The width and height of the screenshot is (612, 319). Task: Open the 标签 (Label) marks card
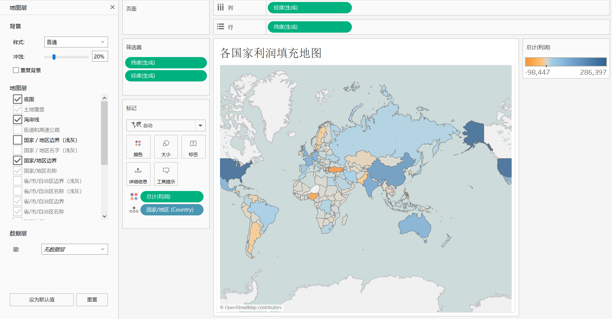click(193, 146)
